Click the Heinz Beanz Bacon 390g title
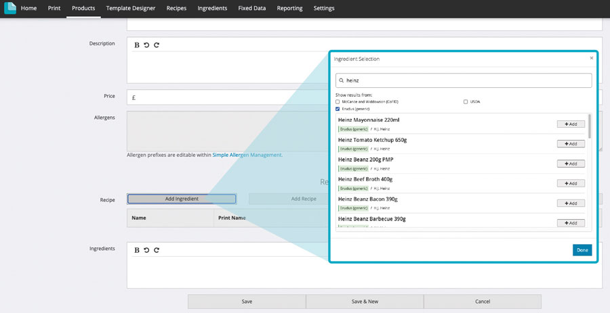The height and width of the screenshot is (313, 610). pos(367,199)
